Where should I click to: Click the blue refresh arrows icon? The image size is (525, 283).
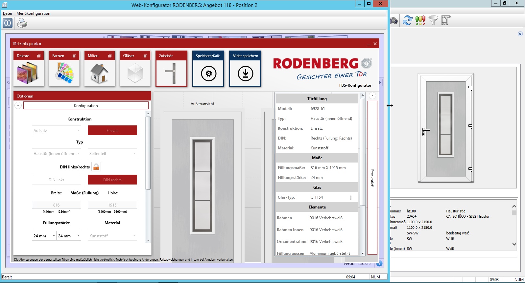408,20
